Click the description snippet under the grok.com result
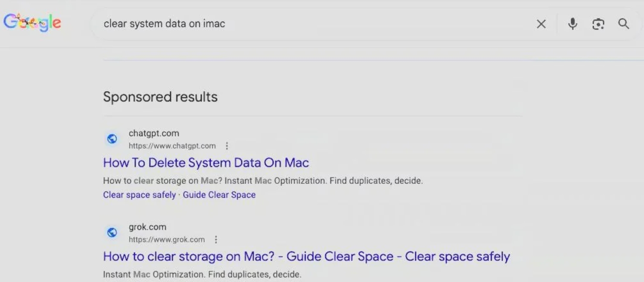Image resolution: width=644 pixels, height=282 pixels. pos(202,274)
